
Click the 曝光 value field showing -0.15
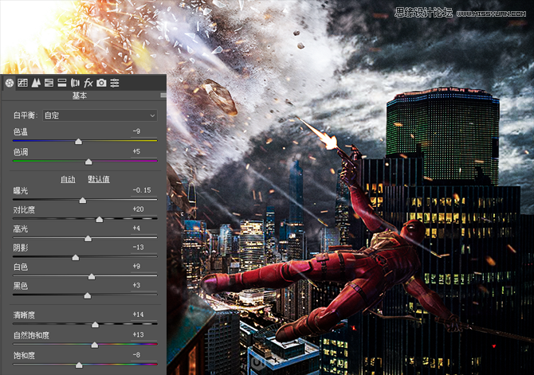[143, 190]
